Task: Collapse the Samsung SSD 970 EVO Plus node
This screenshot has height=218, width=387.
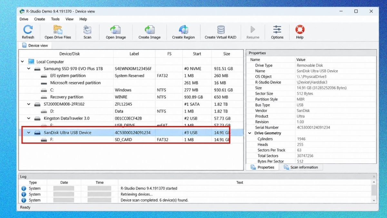Action: tap(29, 69)
